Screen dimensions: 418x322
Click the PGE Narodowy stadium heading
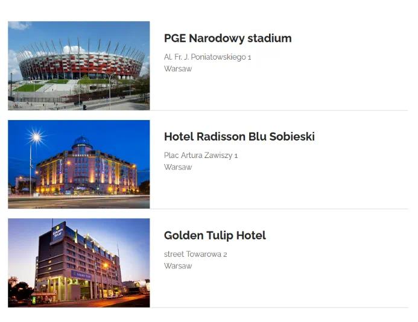click(227, 39)
